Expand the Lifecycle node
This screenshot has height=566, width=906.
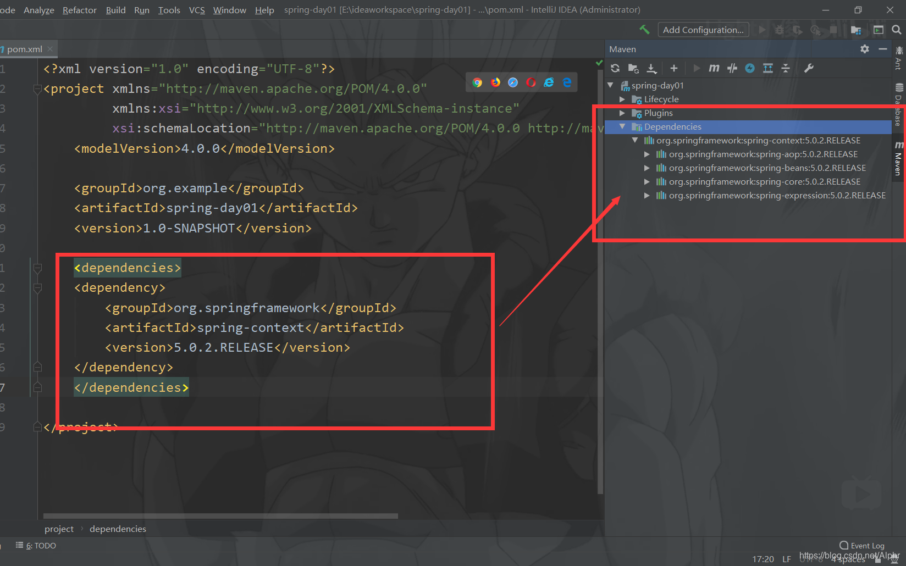[622, 99]
